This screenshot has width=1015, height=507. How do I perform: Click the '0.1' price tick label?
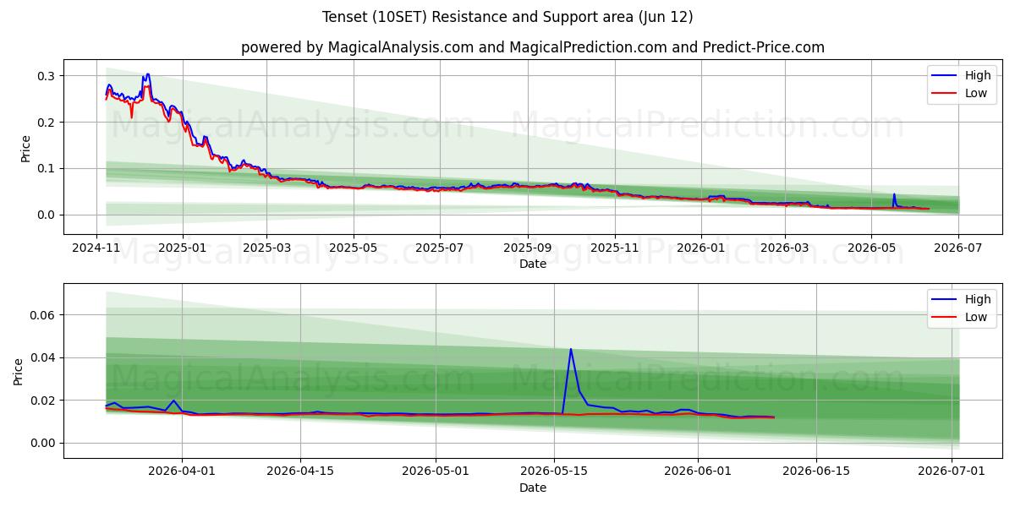point(47,168)
